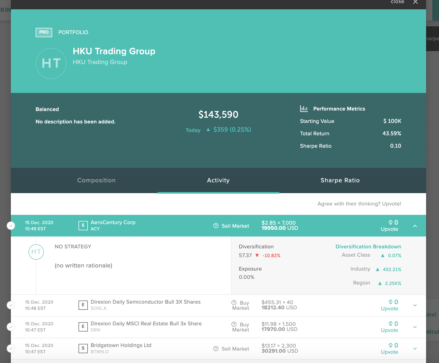Click the Bridgetown Holdings Ltd name

coord(121,345)
